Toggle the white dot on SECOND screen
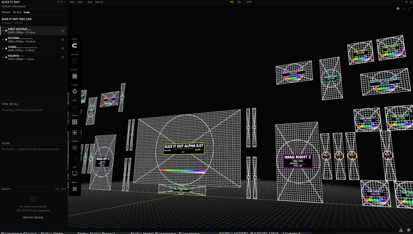 click(6, 40)
